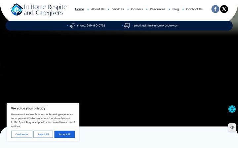Open the X (Twitter) social icon

coord(224,9)
